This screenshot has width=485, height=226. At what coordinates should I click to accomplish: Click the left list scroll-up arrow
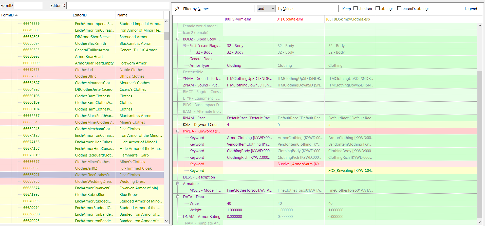[x=166, y=21]
